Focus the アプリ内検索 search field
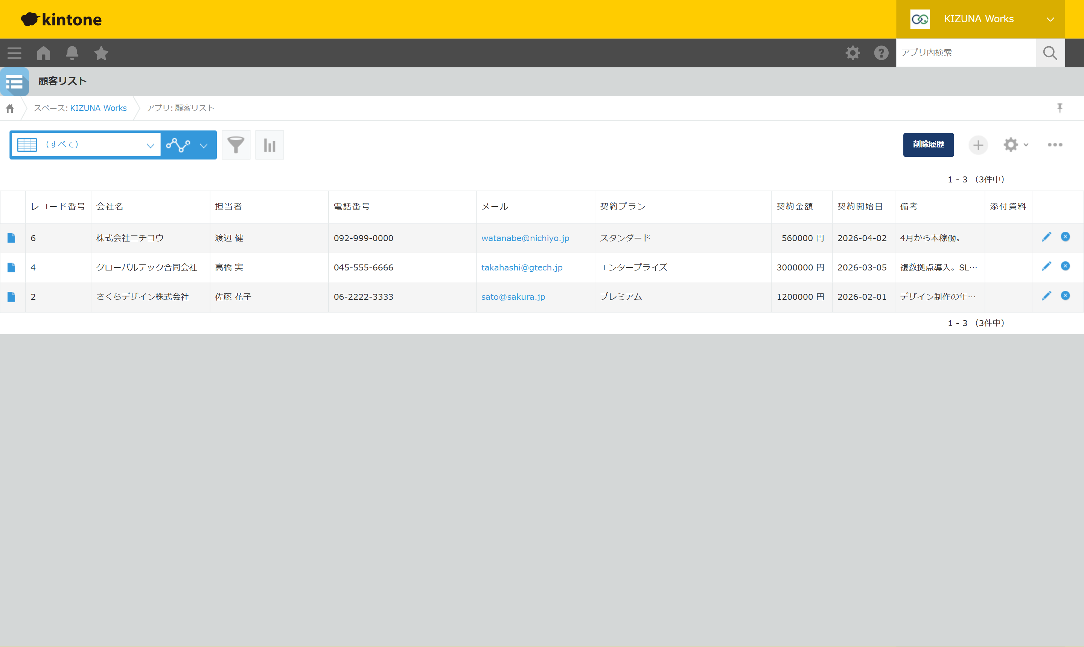The image size is (1084, 647). tap(966, 53)
